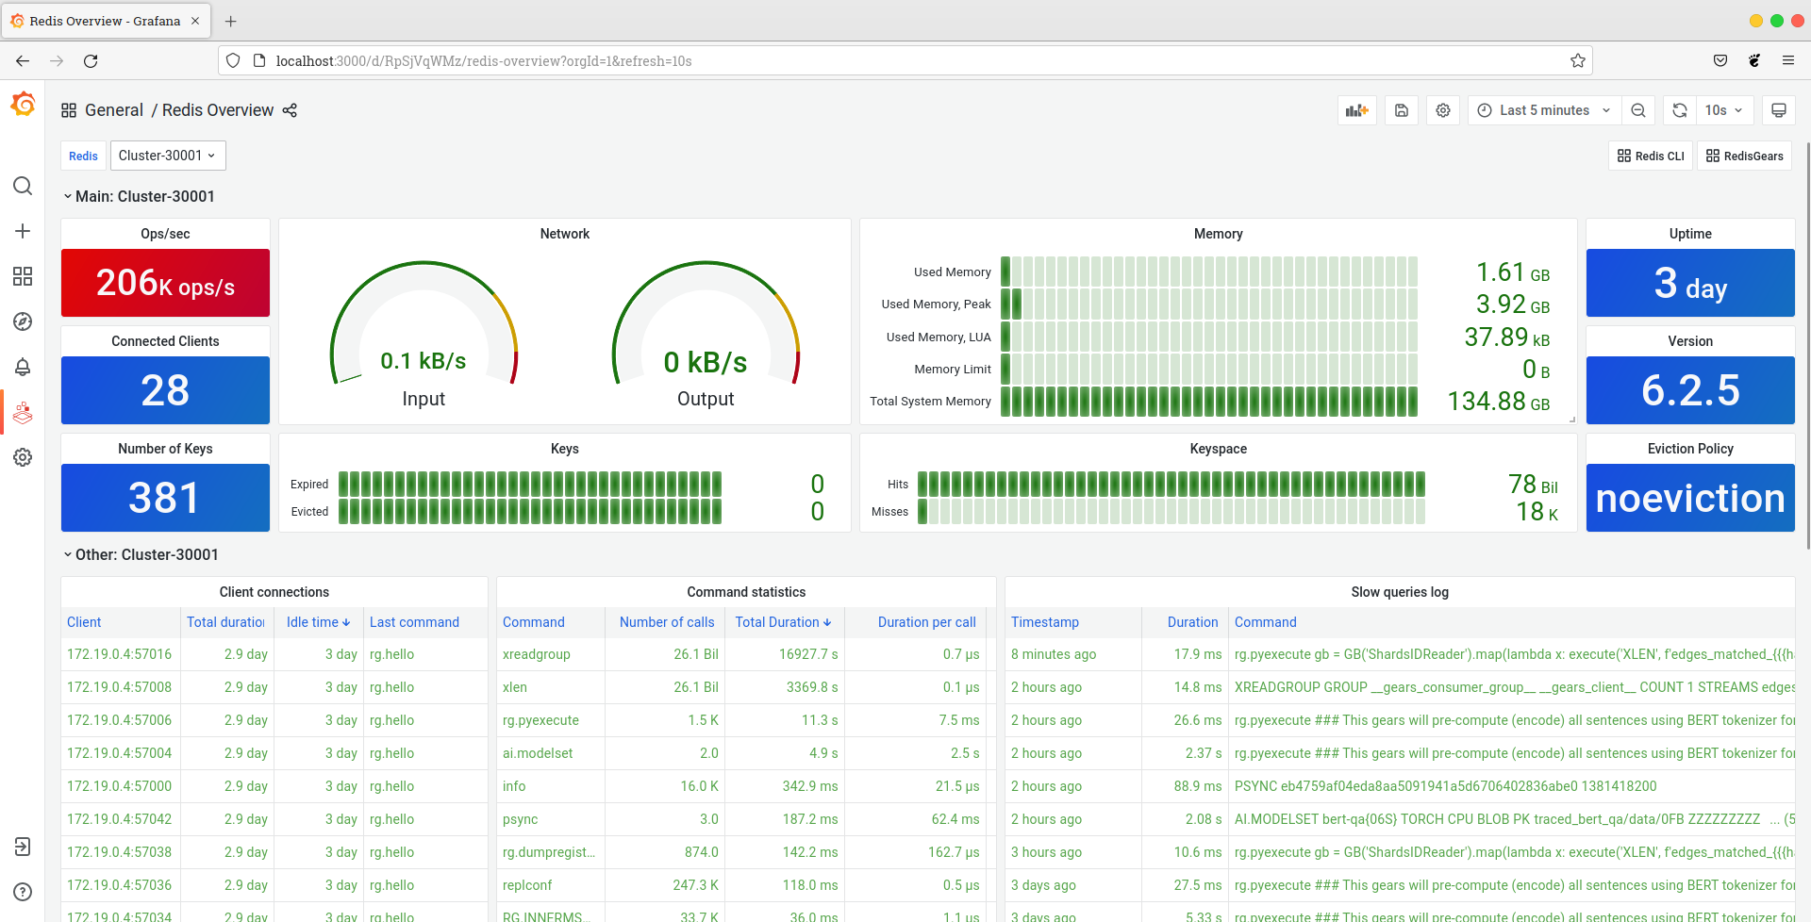
Task: Save the dashboard using the disk icon
Action: [x=1402, y=110]
